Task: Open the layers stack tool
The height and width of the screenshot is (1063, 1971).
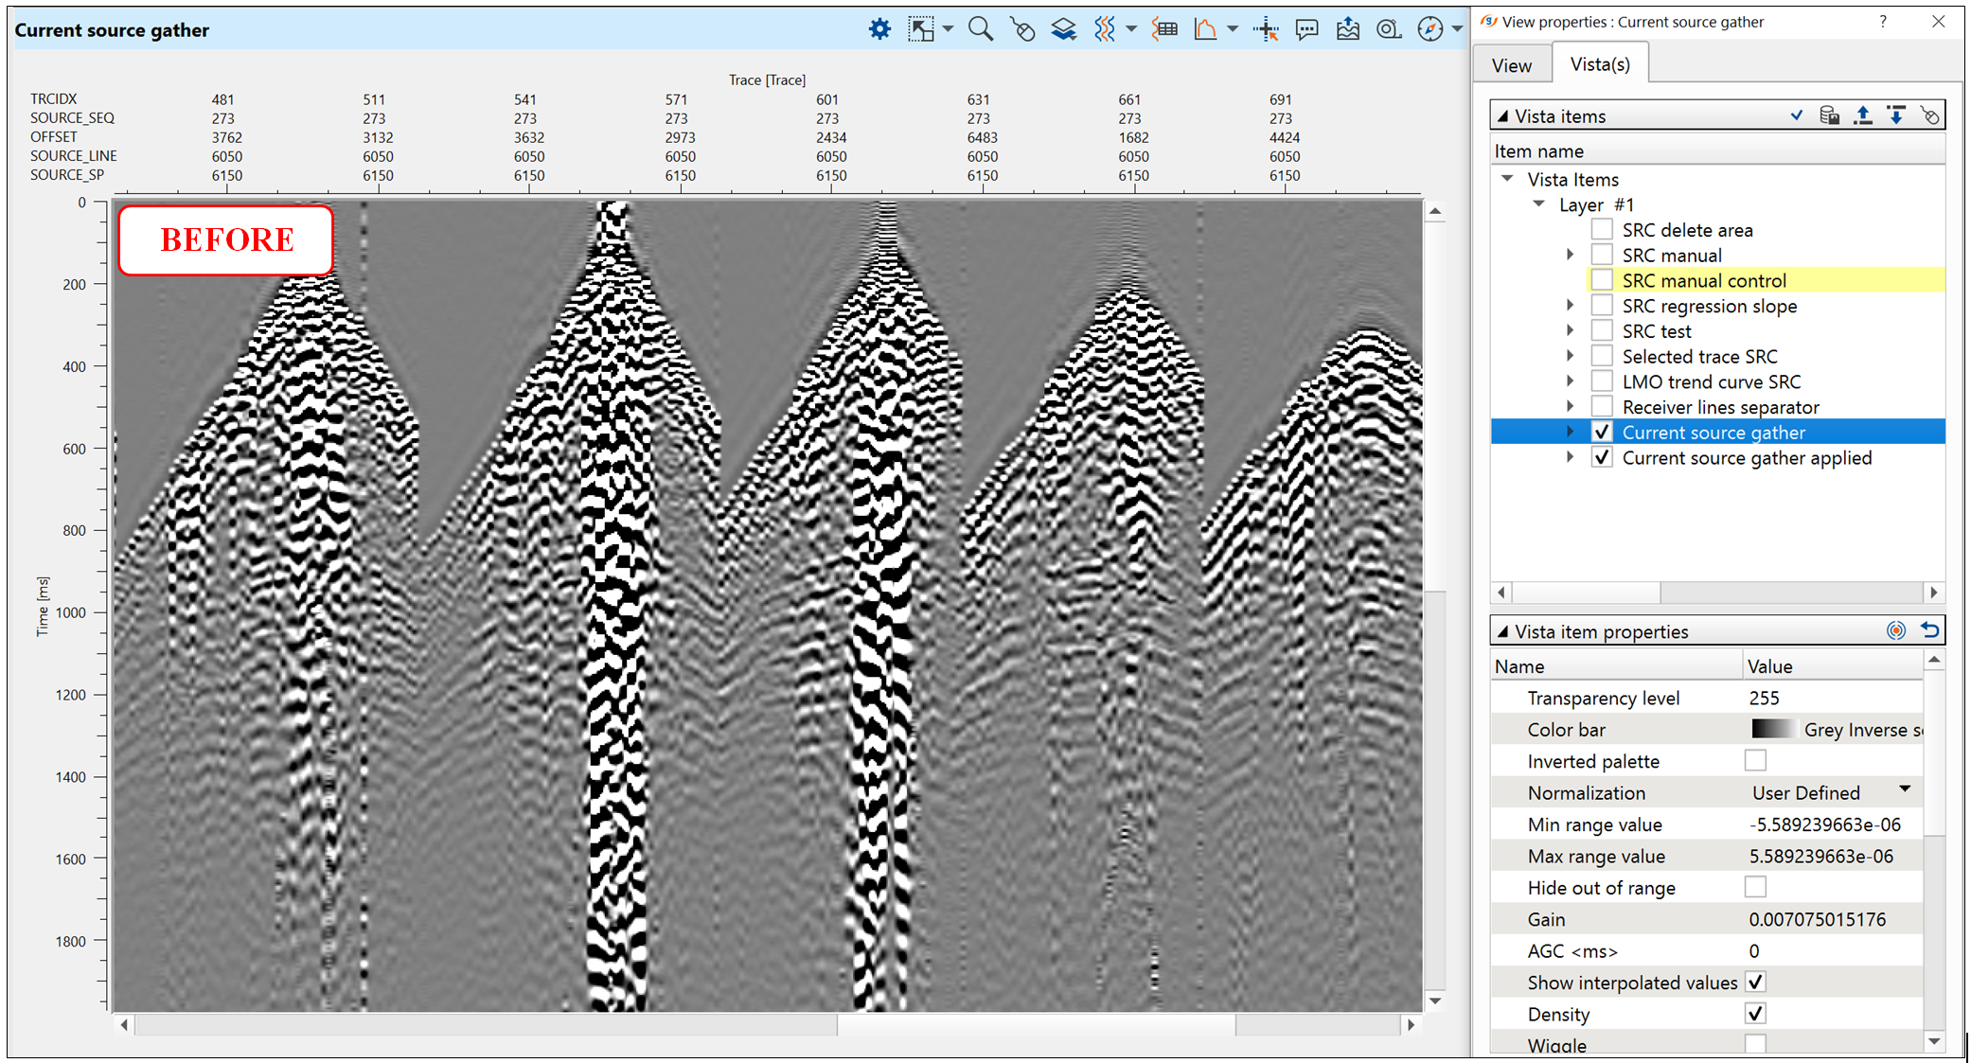Action: 1063,29
